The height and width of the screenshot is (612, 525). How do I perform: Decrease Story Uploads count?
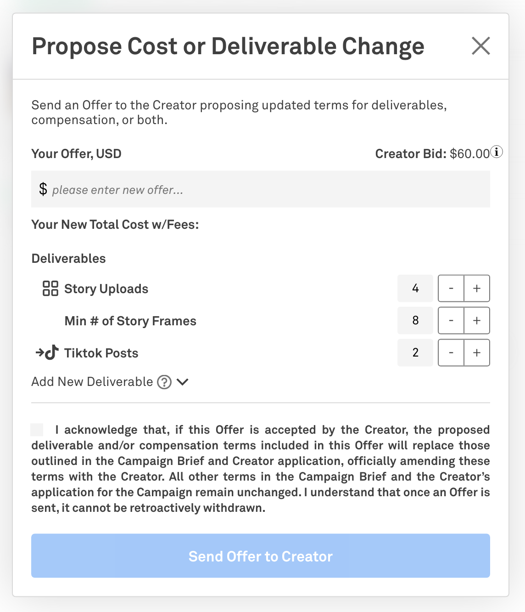(451, 289)
